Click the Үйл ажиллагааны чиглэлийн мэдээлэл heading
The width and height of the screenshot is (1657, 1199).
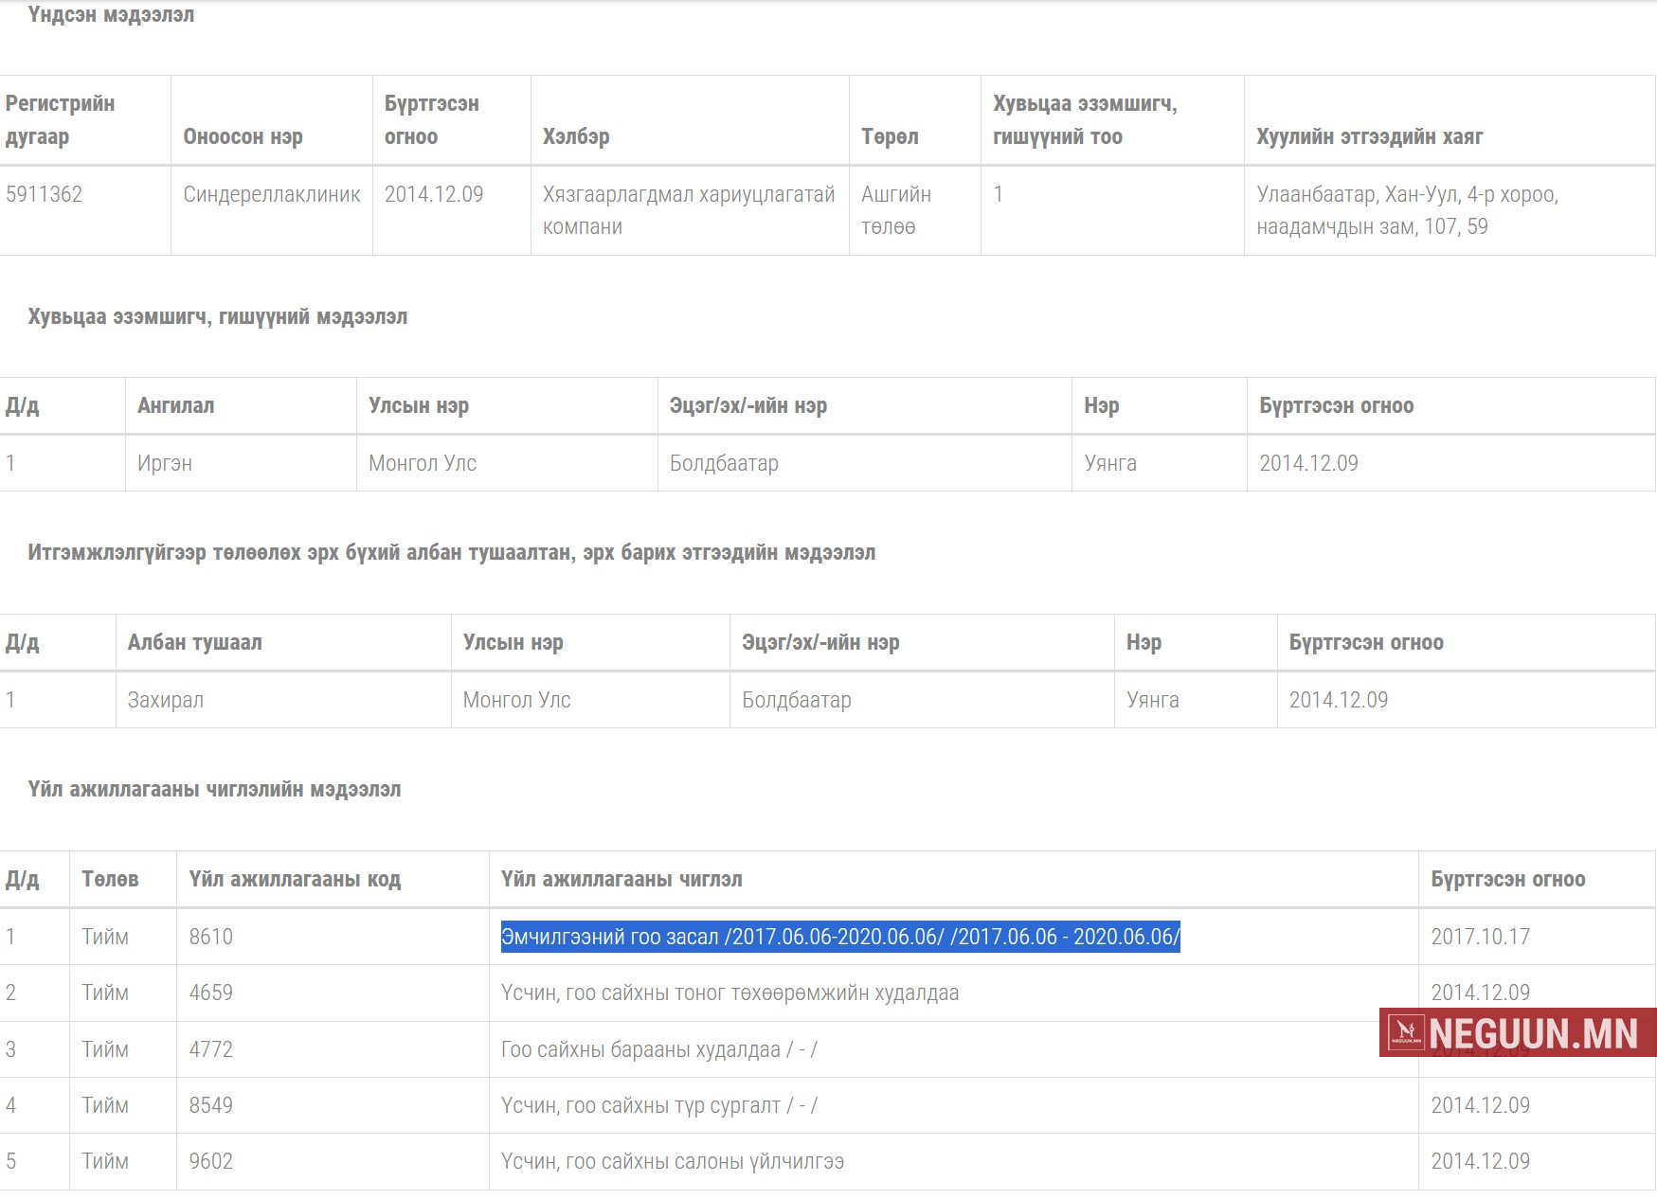[x=214, y=789]
